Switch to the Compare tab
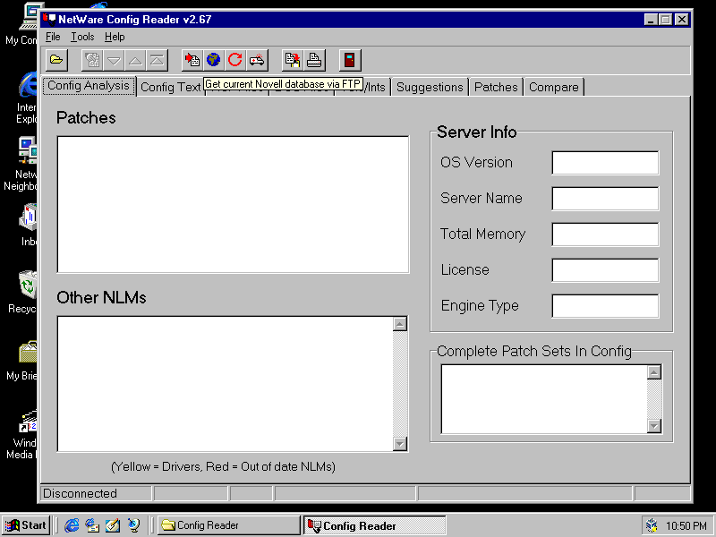 [x=554, y=87]
